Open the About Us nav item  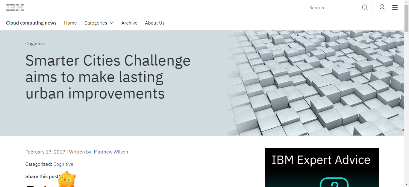tap(155, 23)
